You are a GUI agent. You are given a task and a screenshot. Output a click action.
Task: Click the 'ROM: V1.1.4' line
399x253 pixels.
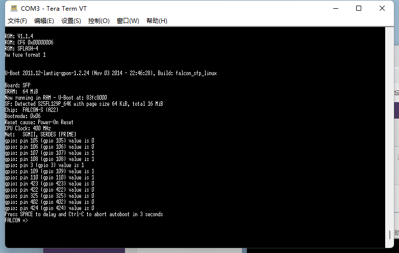(19, 36)
